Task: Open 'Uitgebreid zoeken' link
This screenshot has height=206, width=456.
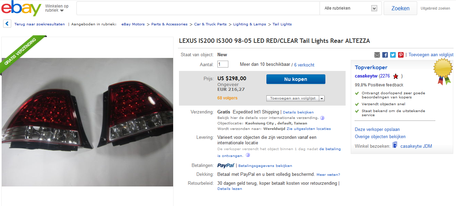Action: point(435,8)
